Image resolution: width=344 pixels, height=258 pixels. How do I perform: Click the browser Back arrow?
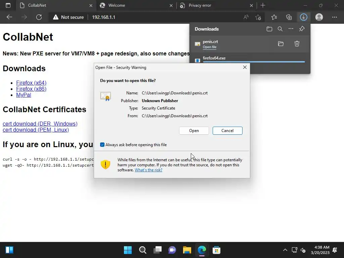tap(9, 17)
